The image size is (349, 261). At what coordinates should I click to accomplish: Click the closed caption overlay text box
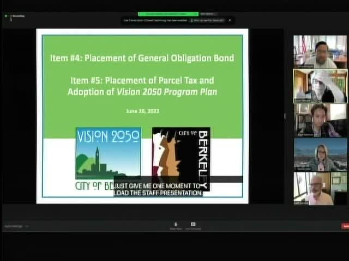tap(158, 189)
